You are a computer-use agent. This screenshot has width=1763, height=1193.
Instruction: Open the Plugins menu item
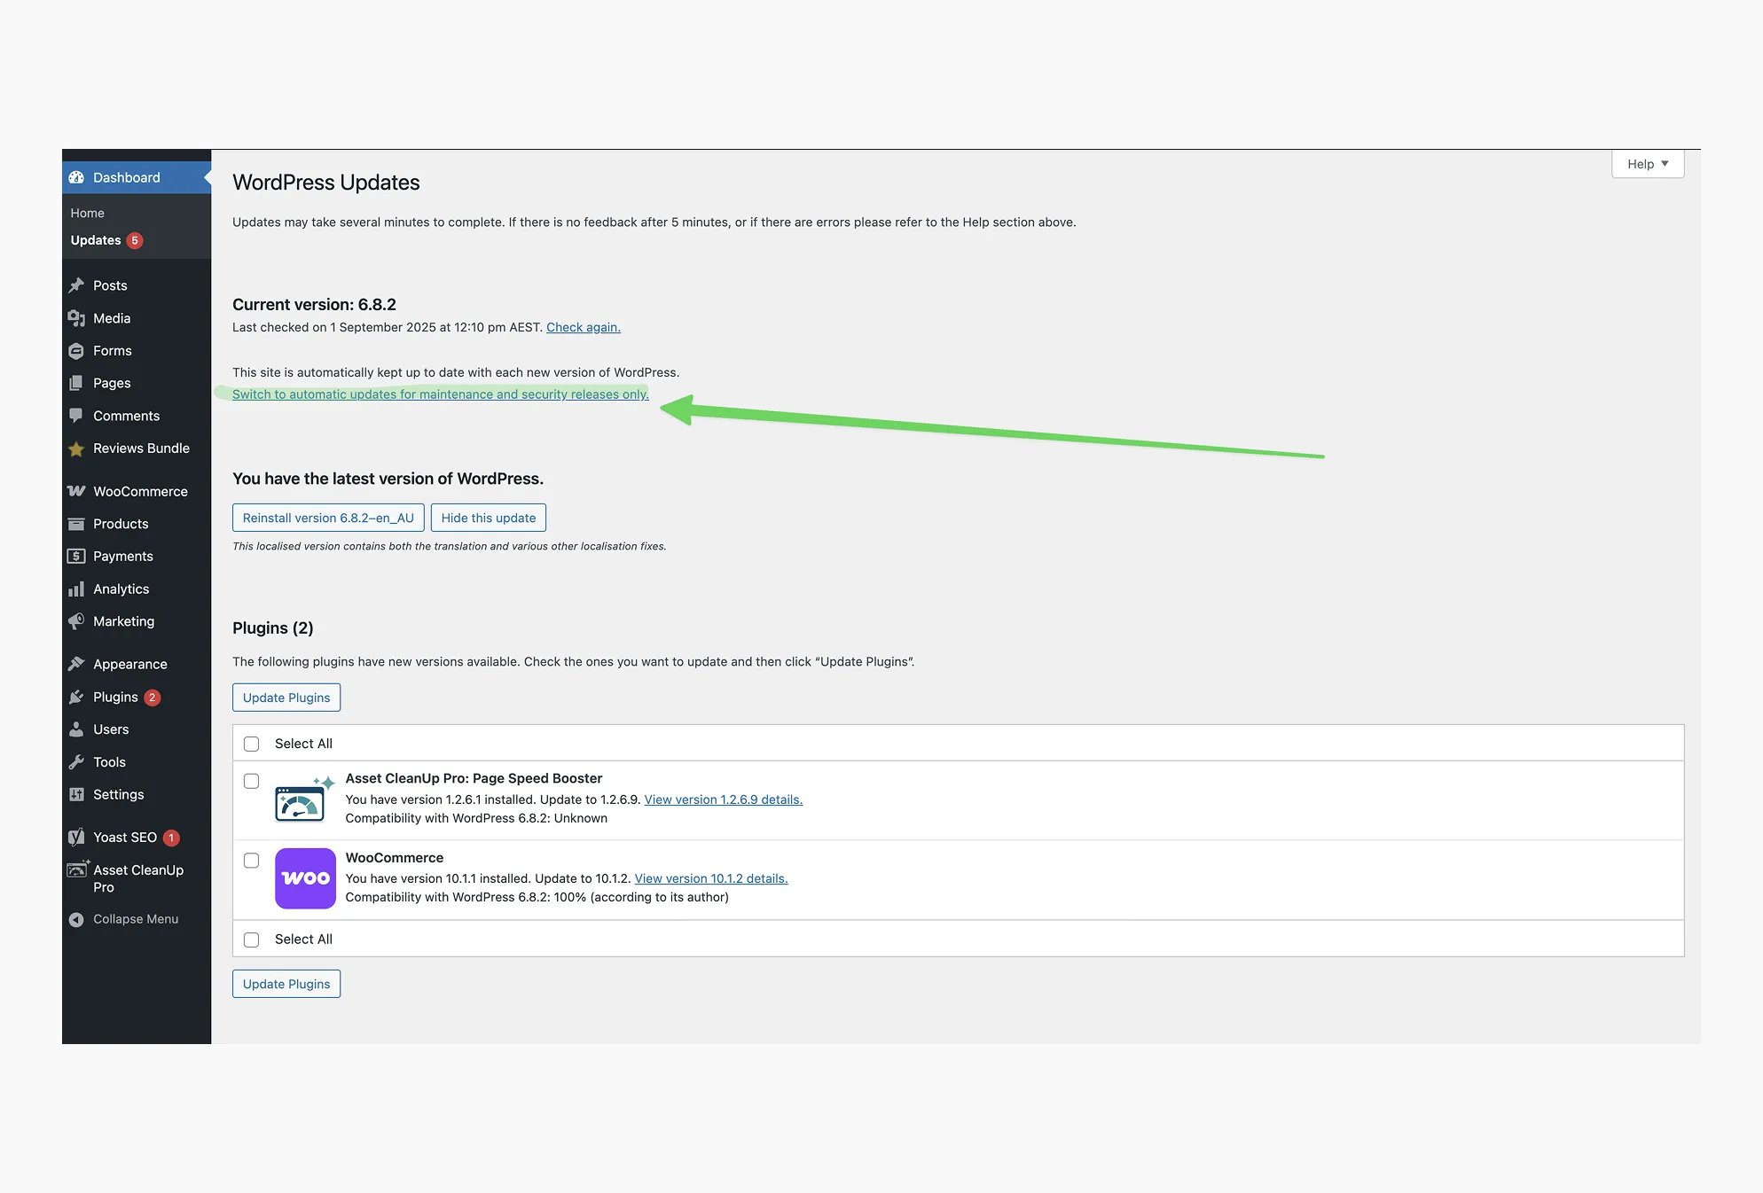[x=115, y=698]
